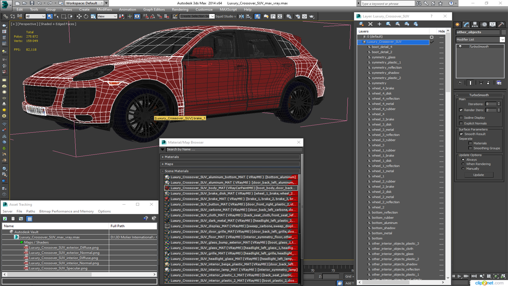Viewport: 508px width, 286px height.
Task: Click the Shaded + Edged Faces viewport label
Action: [57, 24]
